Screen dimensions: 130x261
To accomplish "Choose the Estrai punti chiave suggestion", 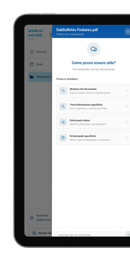I will 93,122.
